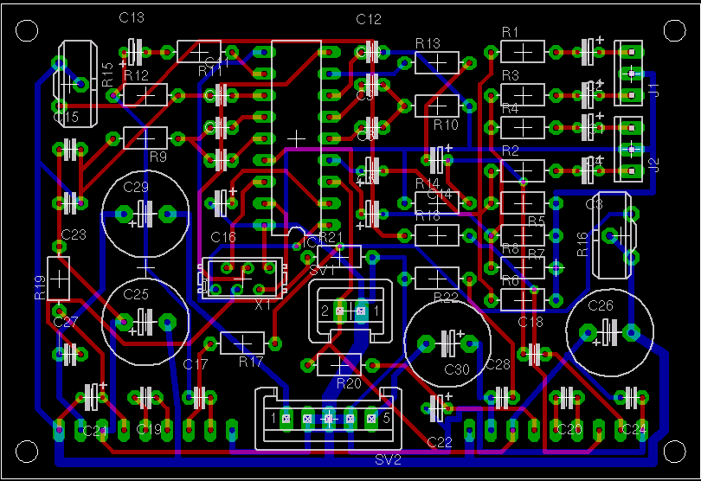
Task: Click the R20 resistor body
Action: [x=339, y=364]
